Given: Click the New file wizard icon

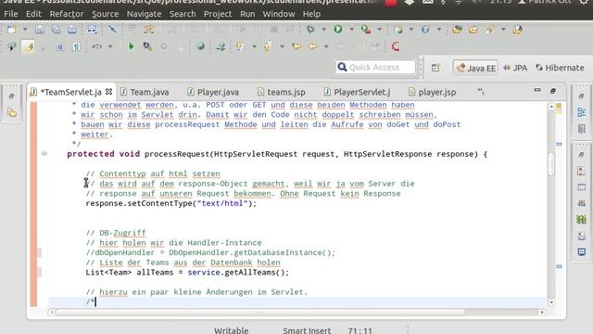Looking at the screenshot, I should [11, 30].
